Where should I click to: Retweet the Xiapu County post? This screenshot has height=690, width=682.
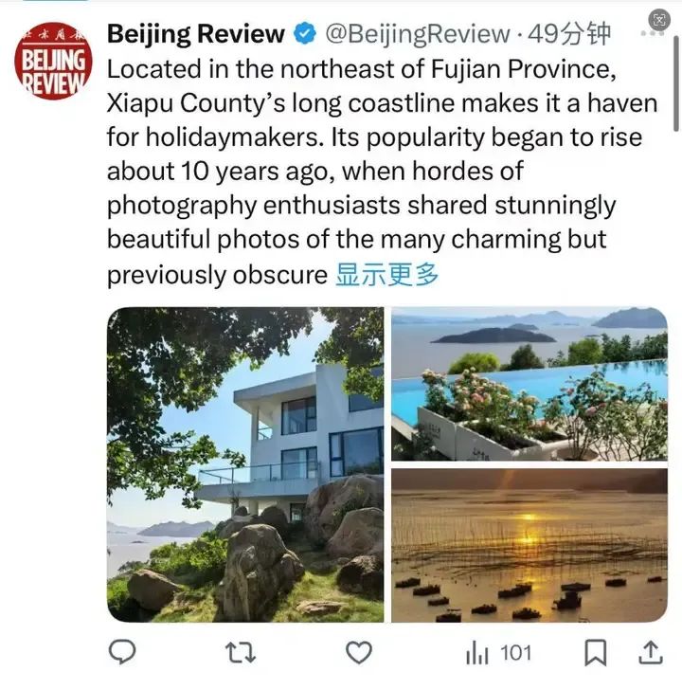click(x=240, y=652)
